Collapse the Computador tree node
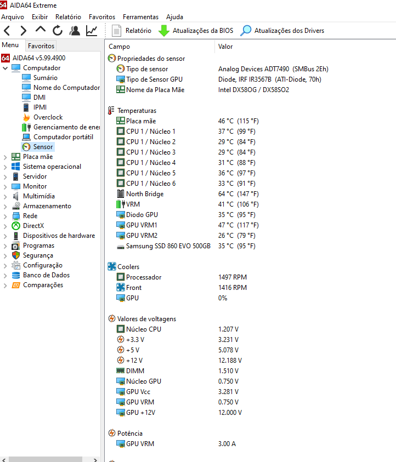This screenshot has height=462, width=396. point(5,68)
